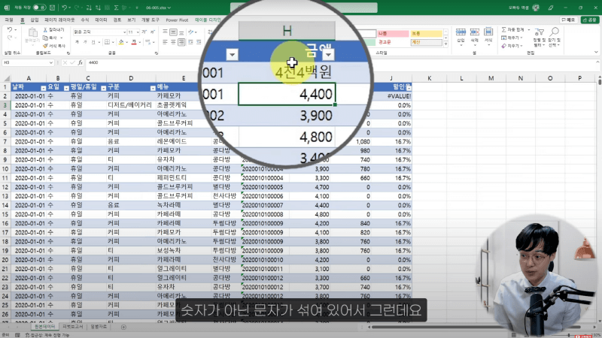Image resolution: width=602 pixels, height=338 pixels.
Task: Switch to the 보기 (View) tab
Action: pos(131,20)
